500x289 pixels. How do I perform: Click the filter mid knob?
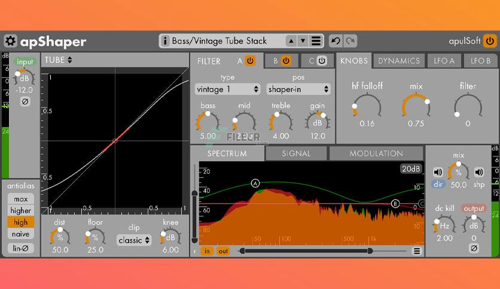click(x=244, y=122)
